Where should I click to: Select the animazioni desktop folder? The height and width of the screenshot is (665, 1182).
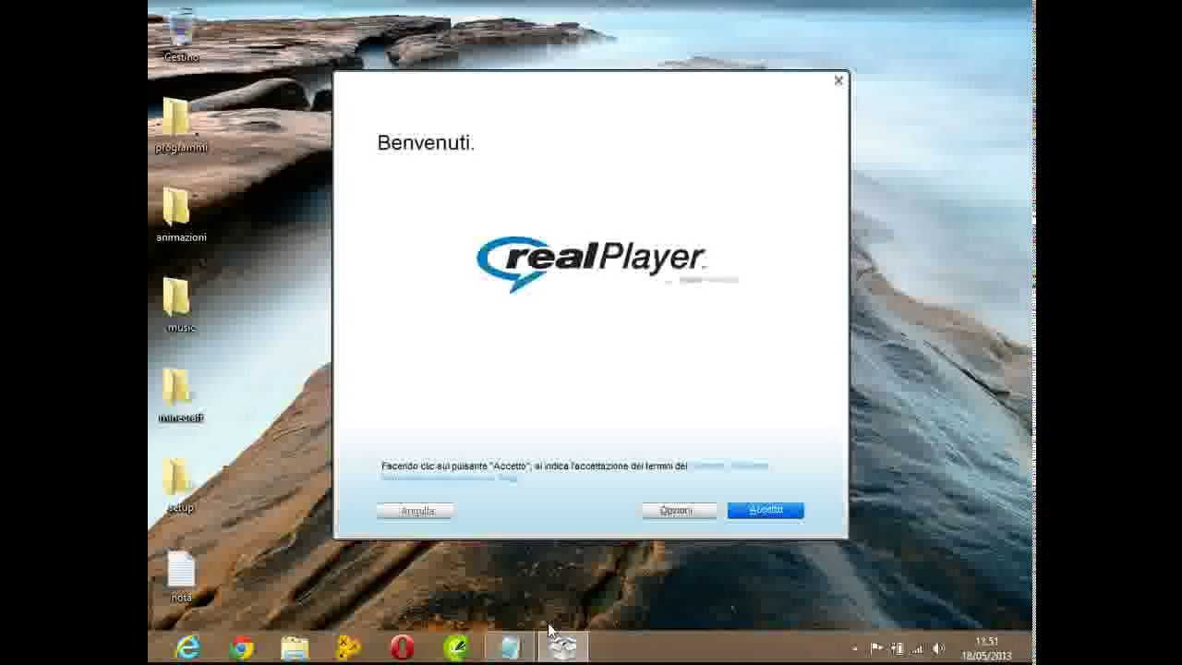(181, 215)
